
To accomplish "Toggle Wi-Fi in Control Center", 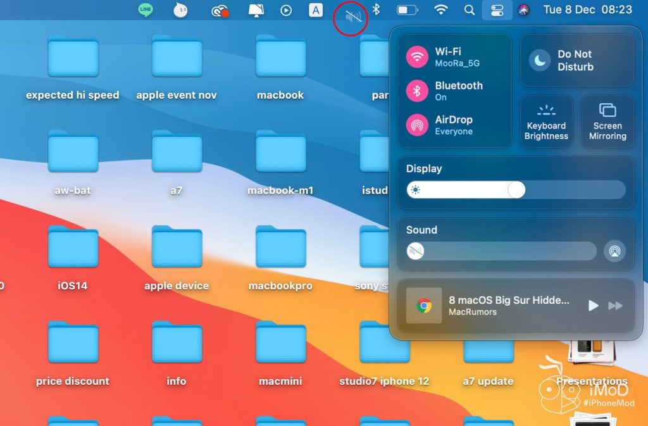I will 417,57.
